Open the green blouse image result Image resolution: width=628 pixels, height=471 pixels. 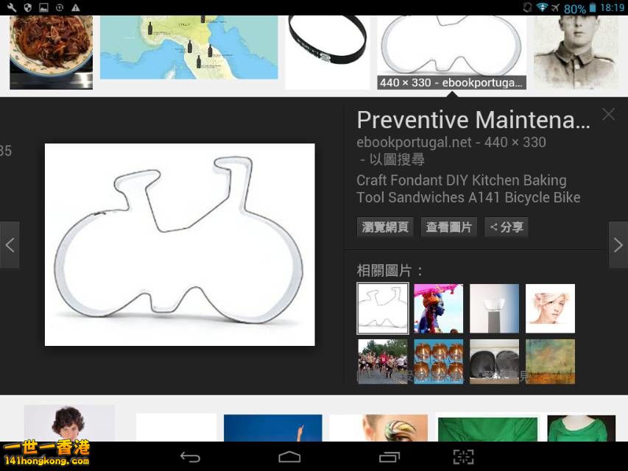(x=581, y=428)
